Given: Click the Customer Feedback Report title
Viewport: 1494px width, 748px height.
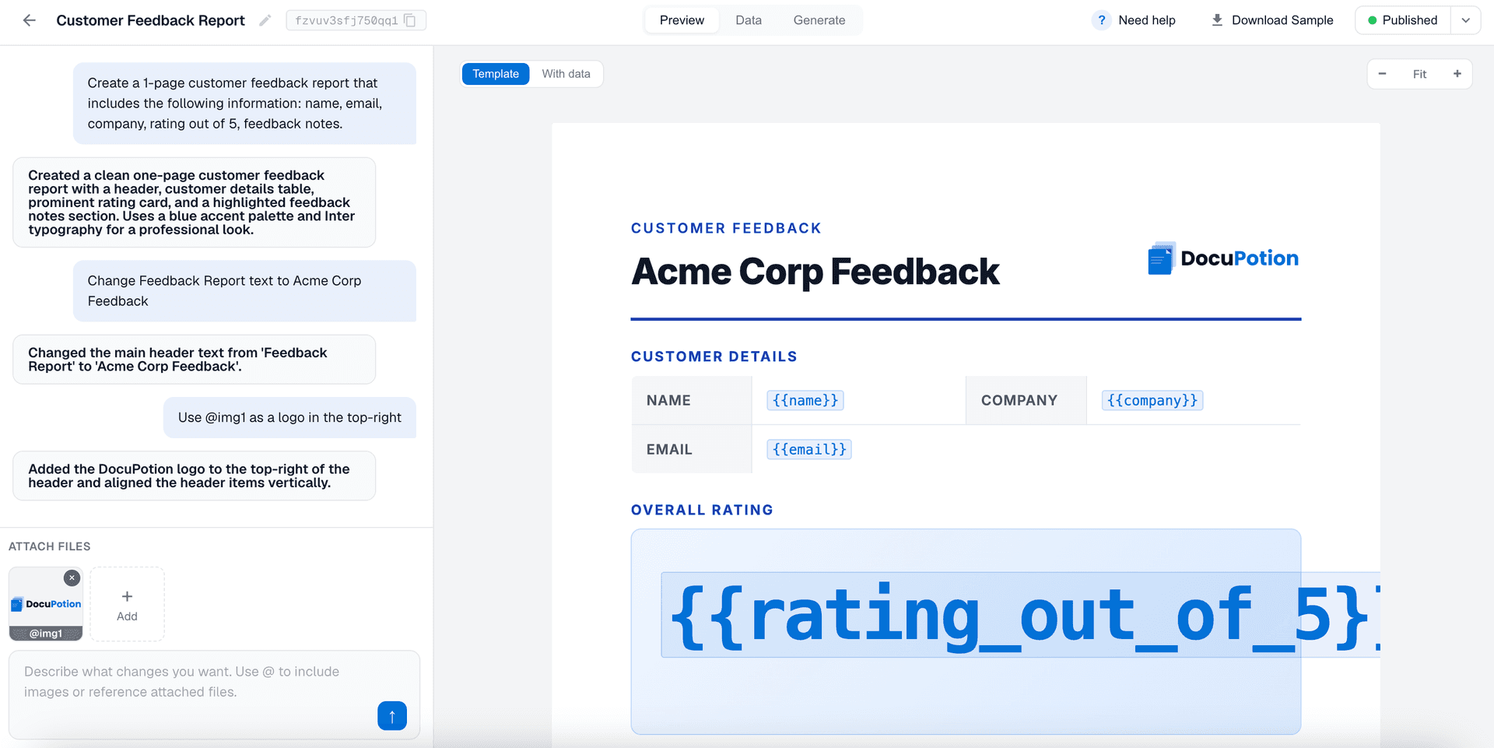Looking at the screenshot, I should pyautogui.click(x=150, y=20).
